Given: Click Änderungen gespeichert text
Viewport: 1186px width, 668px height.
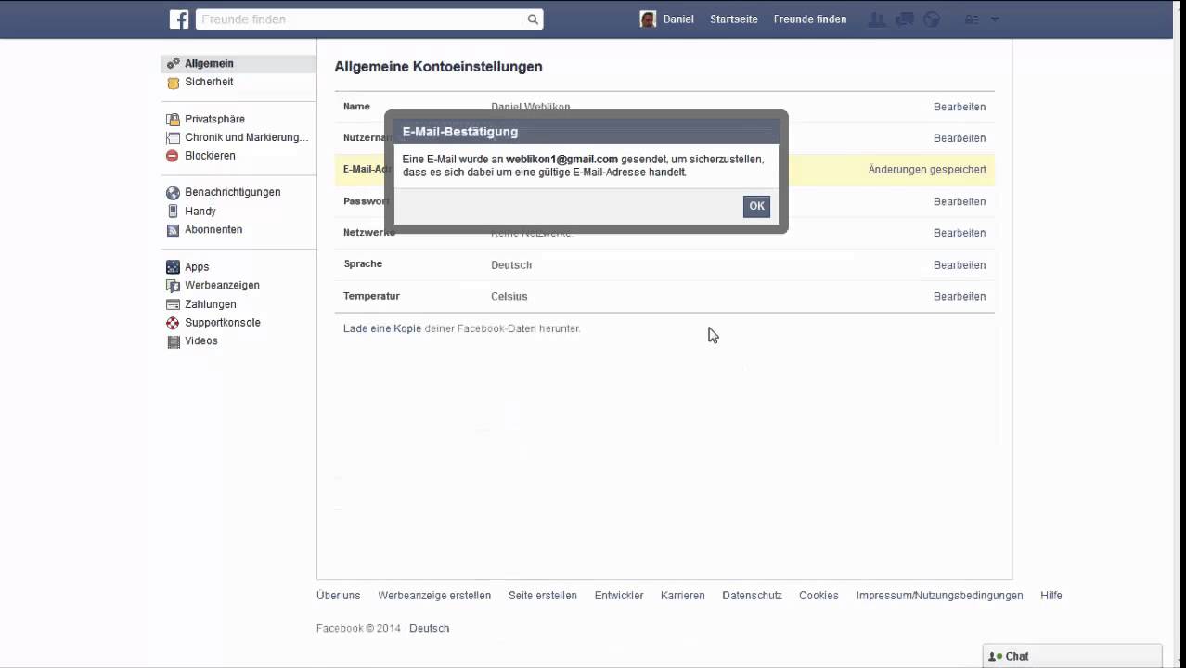Looking at the screenshot, I should [927, 170].
